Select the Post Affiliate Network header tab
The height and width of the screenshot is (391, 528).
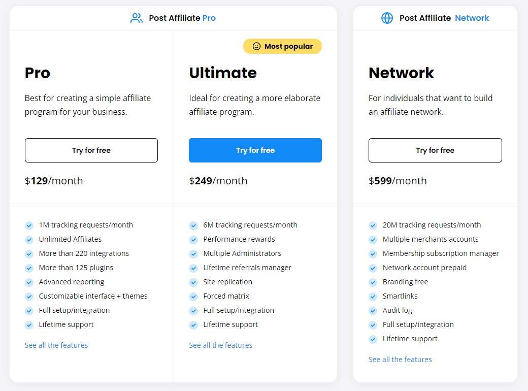tap(435, 18)
